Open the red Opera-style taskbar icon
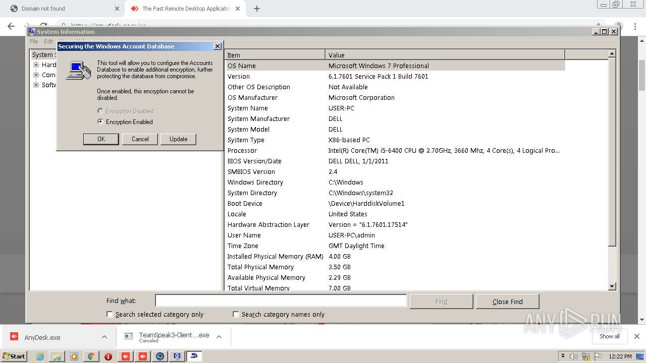 (x=108, y=356)
